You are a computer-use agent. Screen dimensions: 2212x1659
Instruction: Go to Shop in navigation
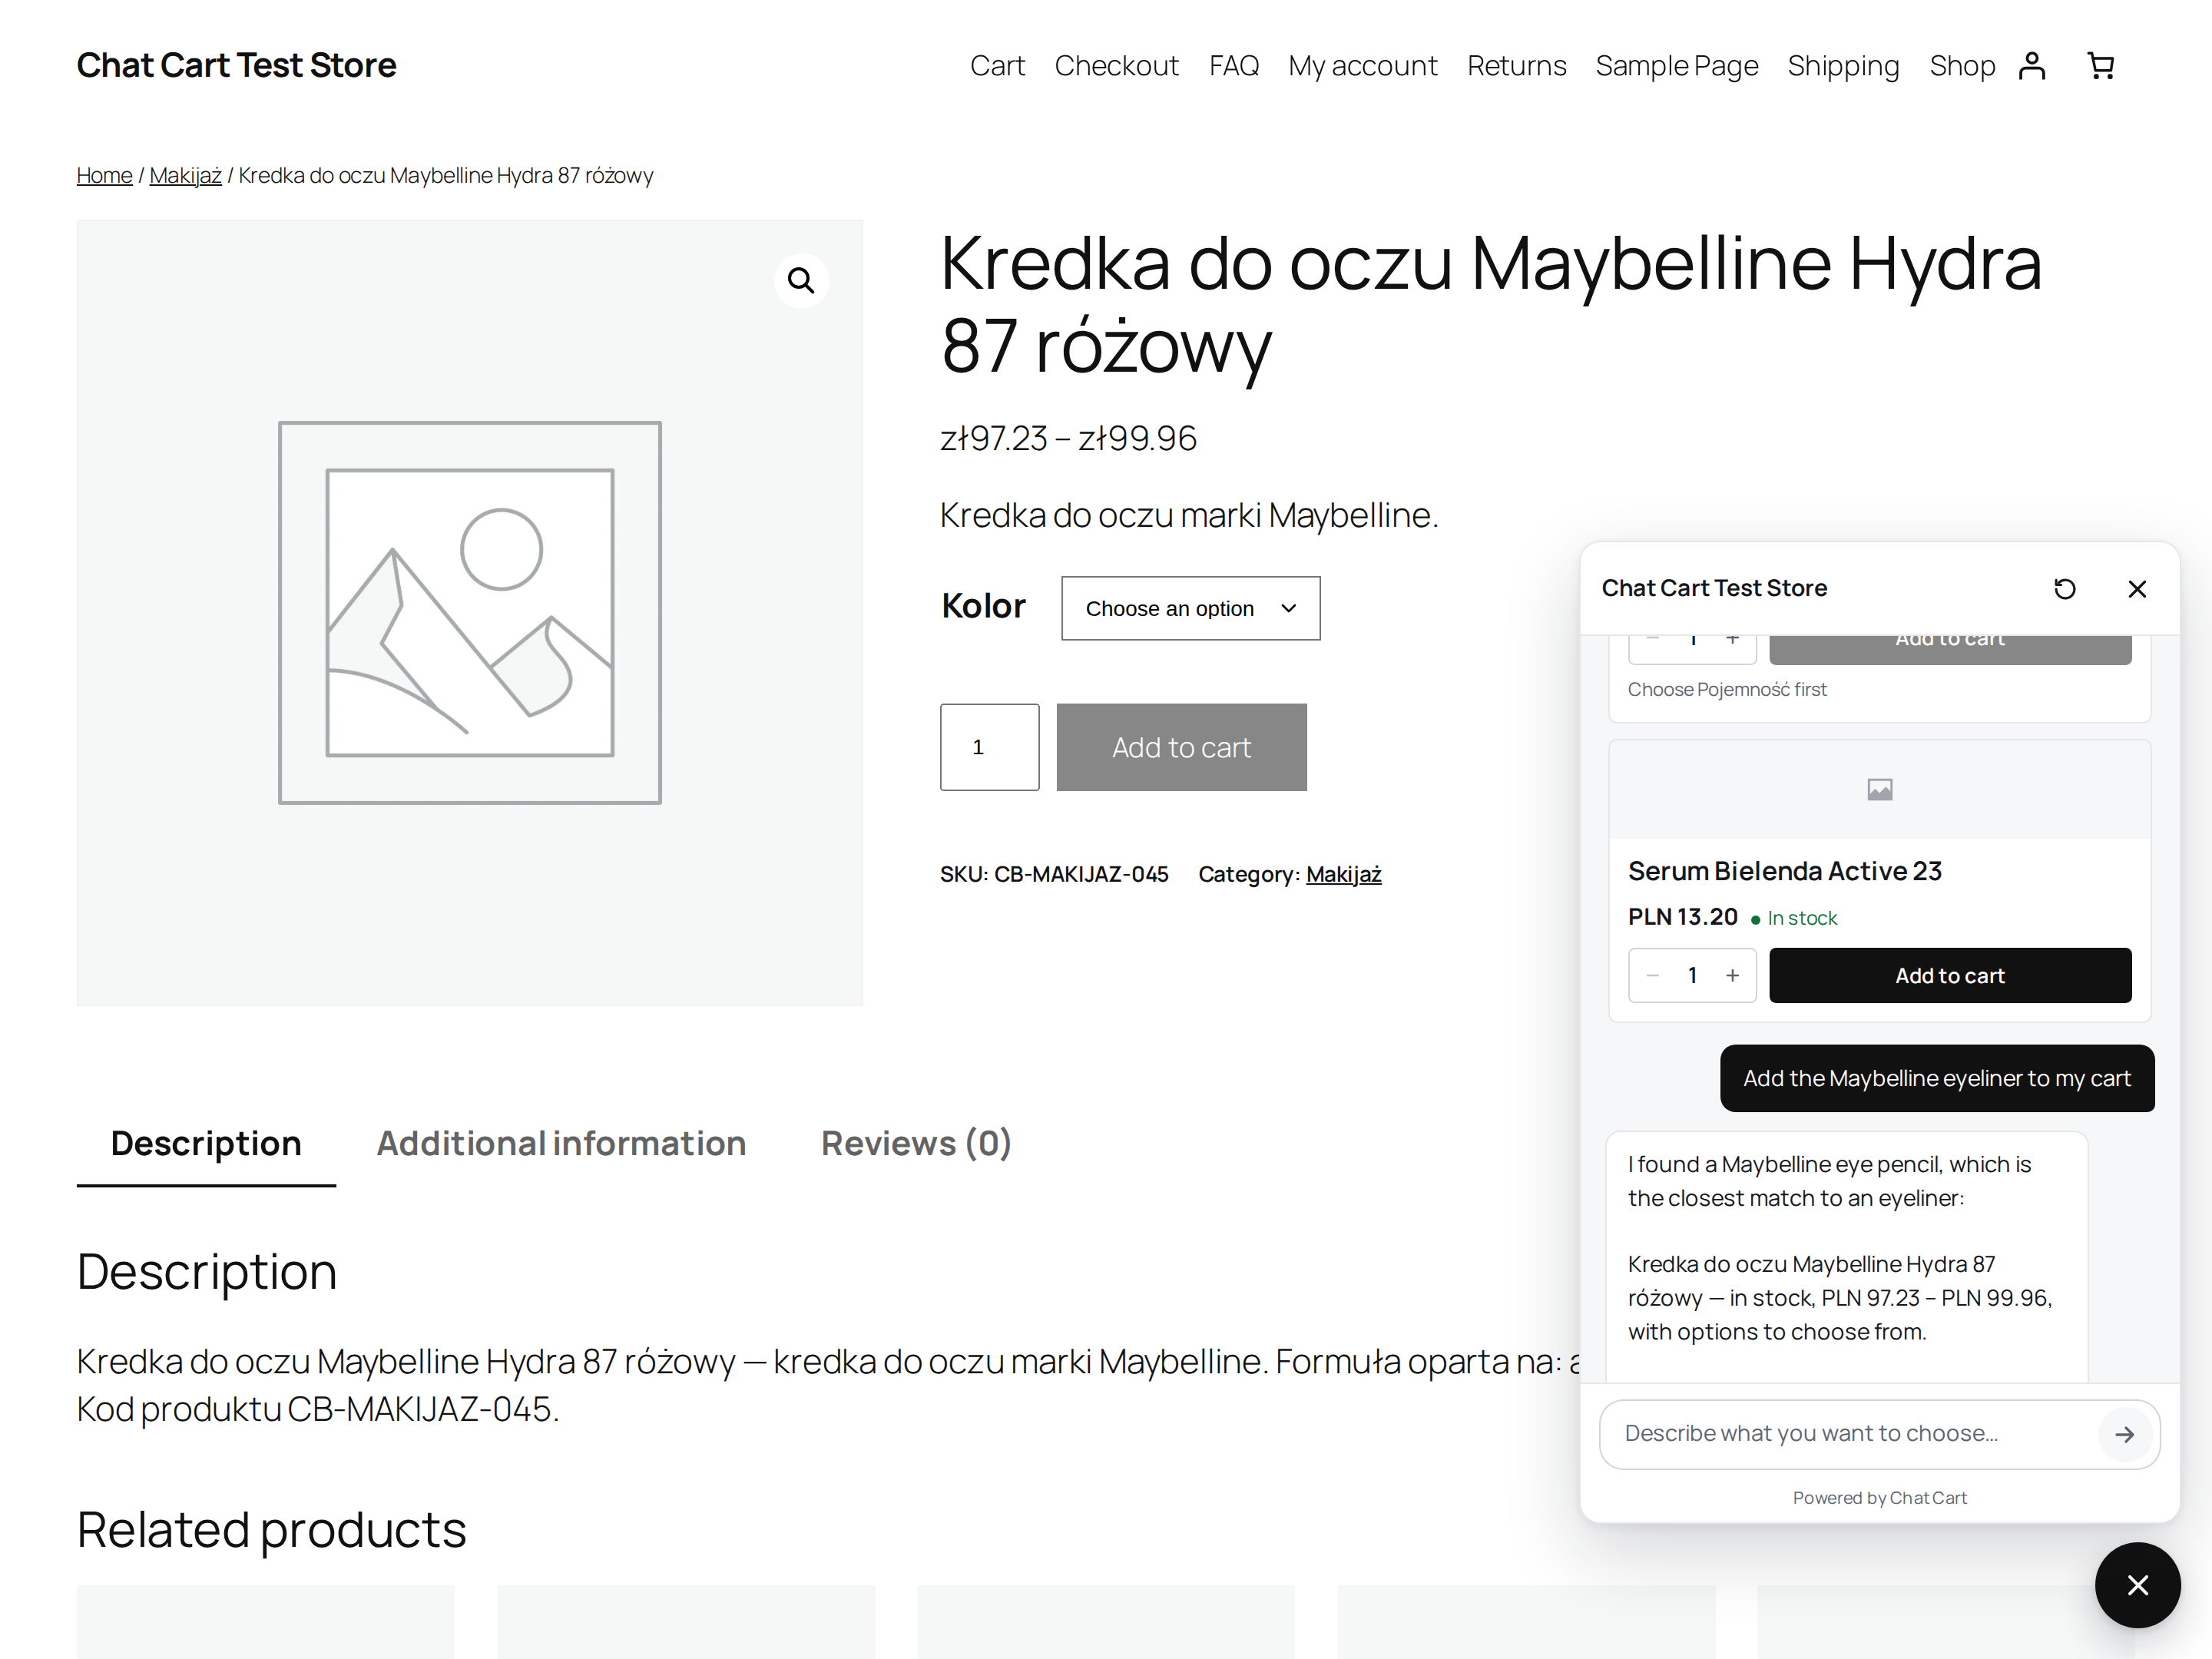[1962, 66]
